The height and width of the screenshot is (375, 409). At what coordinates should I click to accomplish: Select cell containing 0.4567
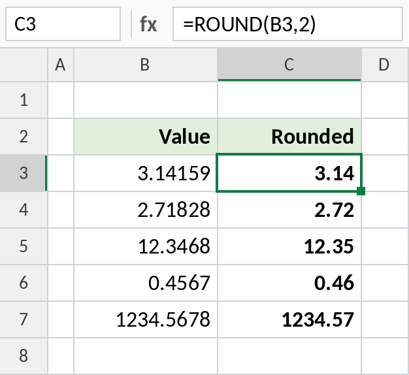pos(146,283)
